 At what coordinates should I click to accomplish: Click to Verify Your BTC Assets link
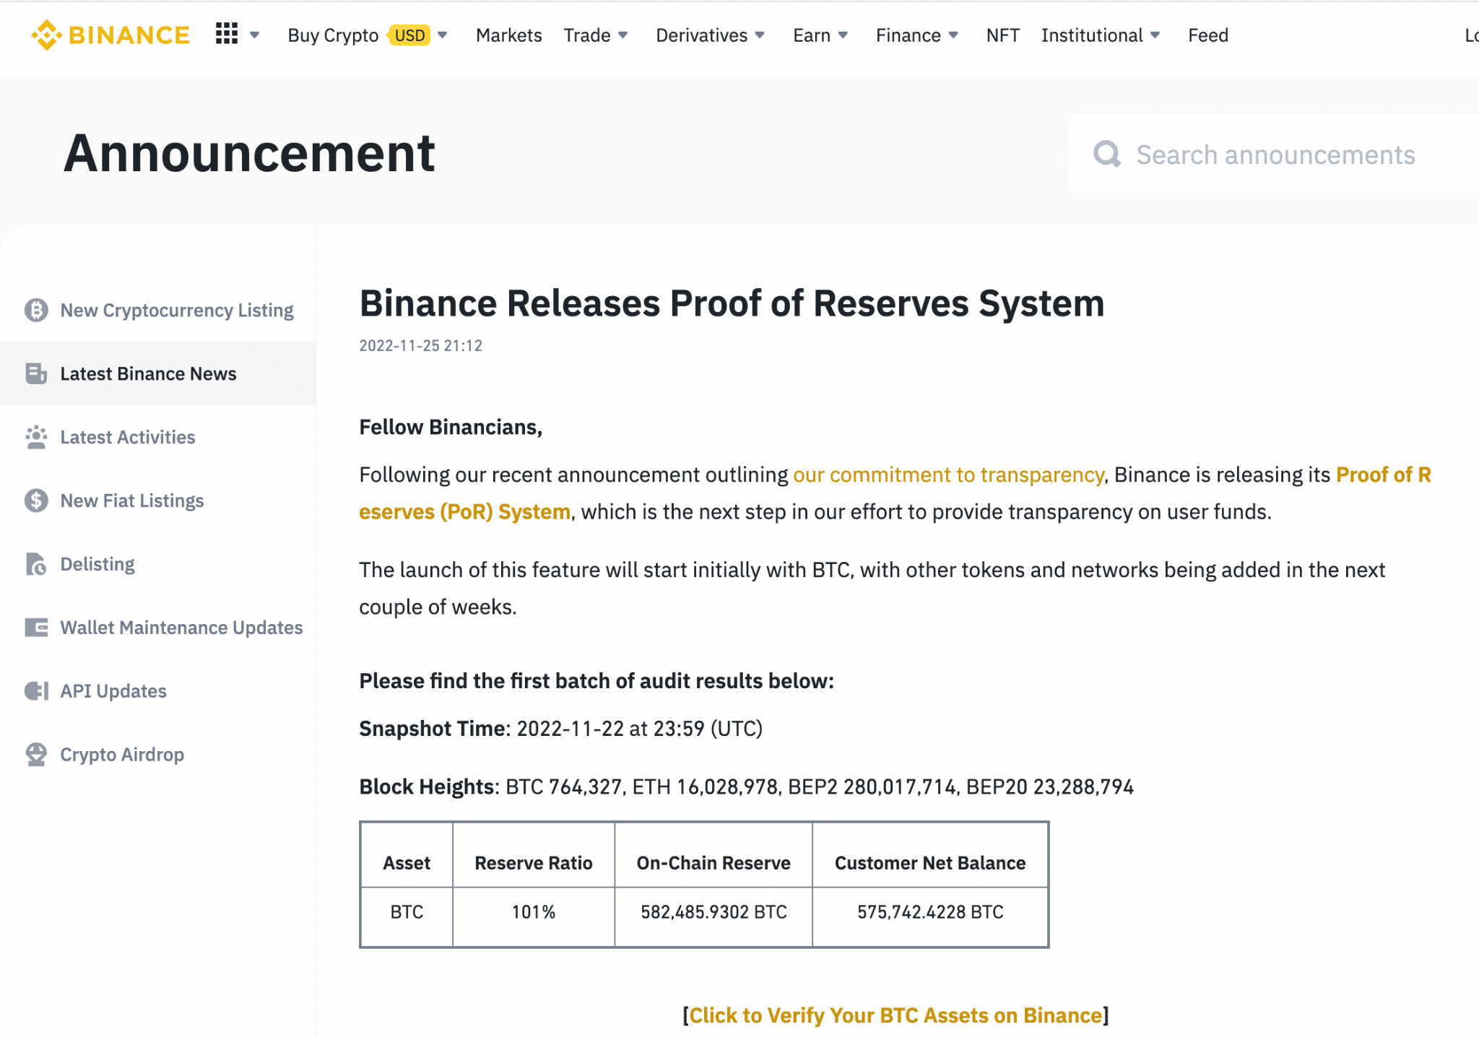pos(895,1015)
